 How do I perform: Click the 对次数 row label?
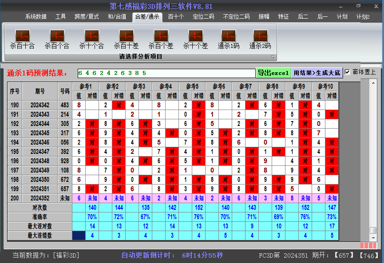click(40, 208)
